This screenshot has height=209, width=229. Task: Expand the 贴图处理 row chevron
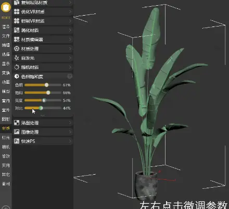[x=70, y=123]
